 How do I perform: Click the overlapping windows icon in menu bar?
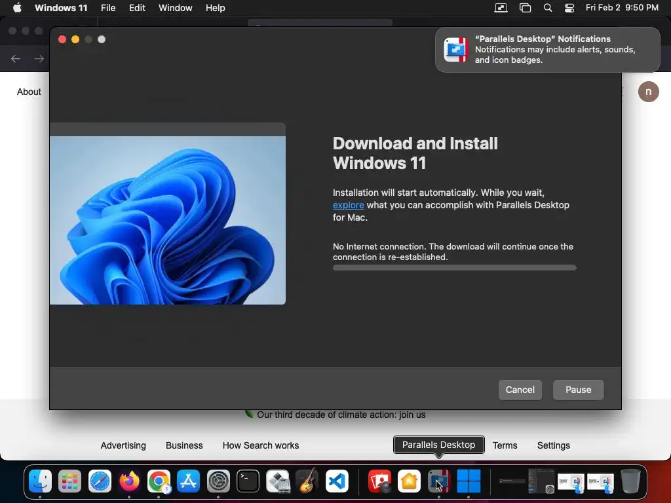point(525,8)
